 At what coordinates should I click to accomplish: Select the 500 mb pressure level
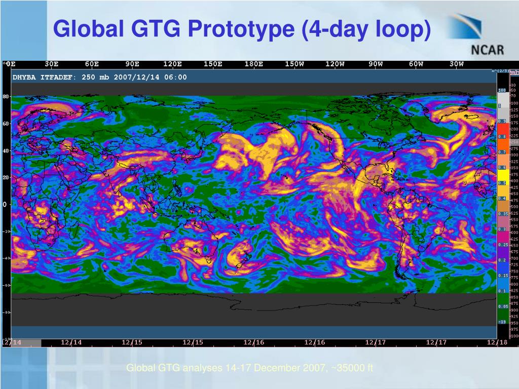[x=514, y=207]
